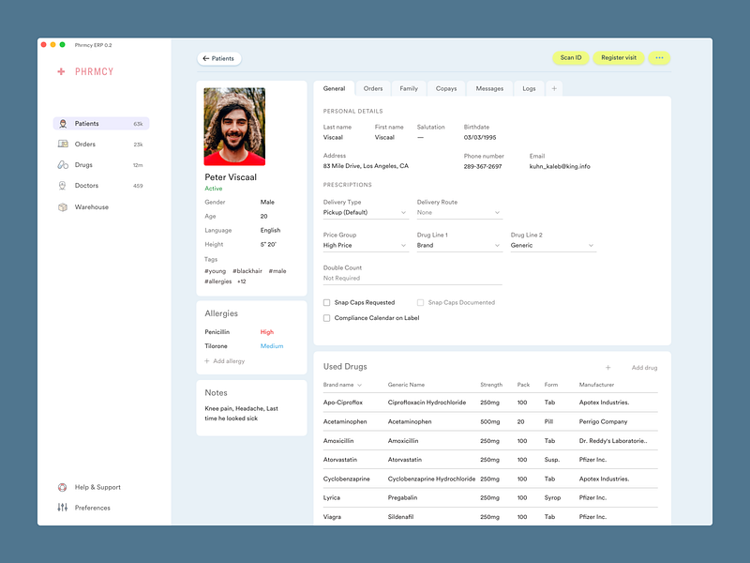Toggle Snap Caps Documented checkbox
Image resolution: width=750 pixels, height=563 pixels.
[420, 302]
